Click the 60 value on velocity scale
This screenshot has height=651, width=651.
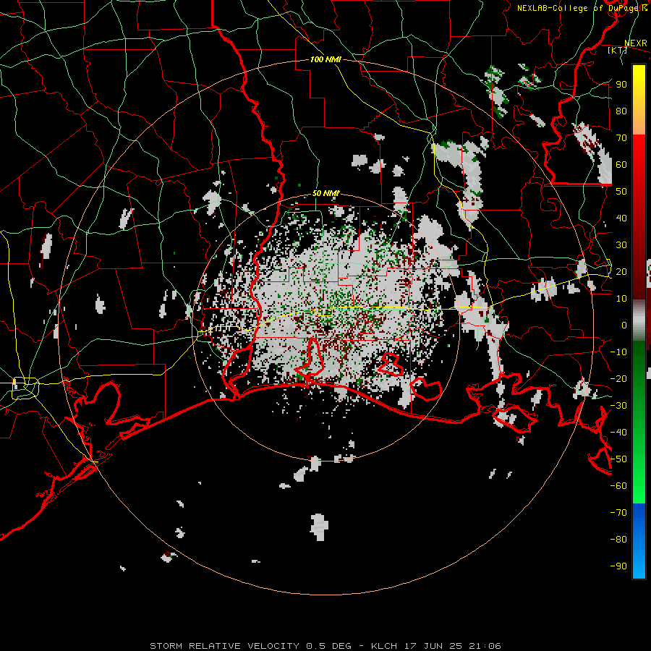tap(621, 165)
